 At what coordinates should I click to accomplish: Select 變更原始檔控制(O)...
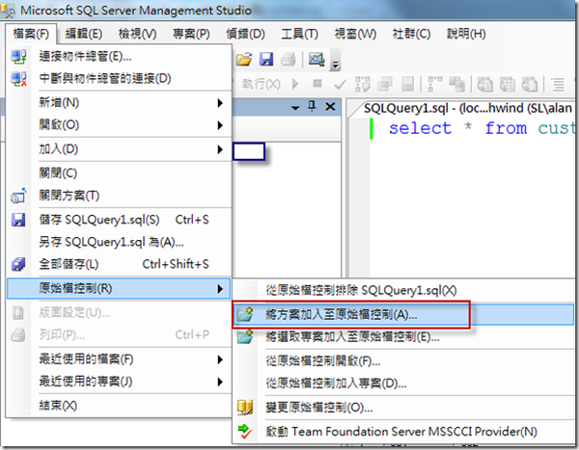[x=403, y=408]
